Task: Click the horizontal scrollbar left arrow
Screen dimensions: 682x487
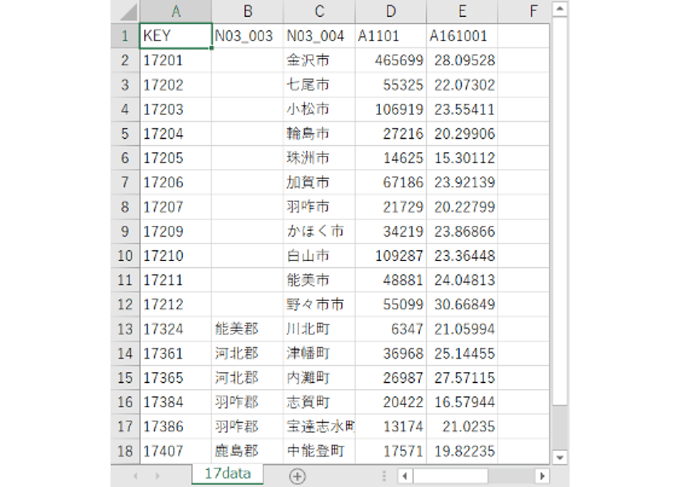Action: coord(405,476)
